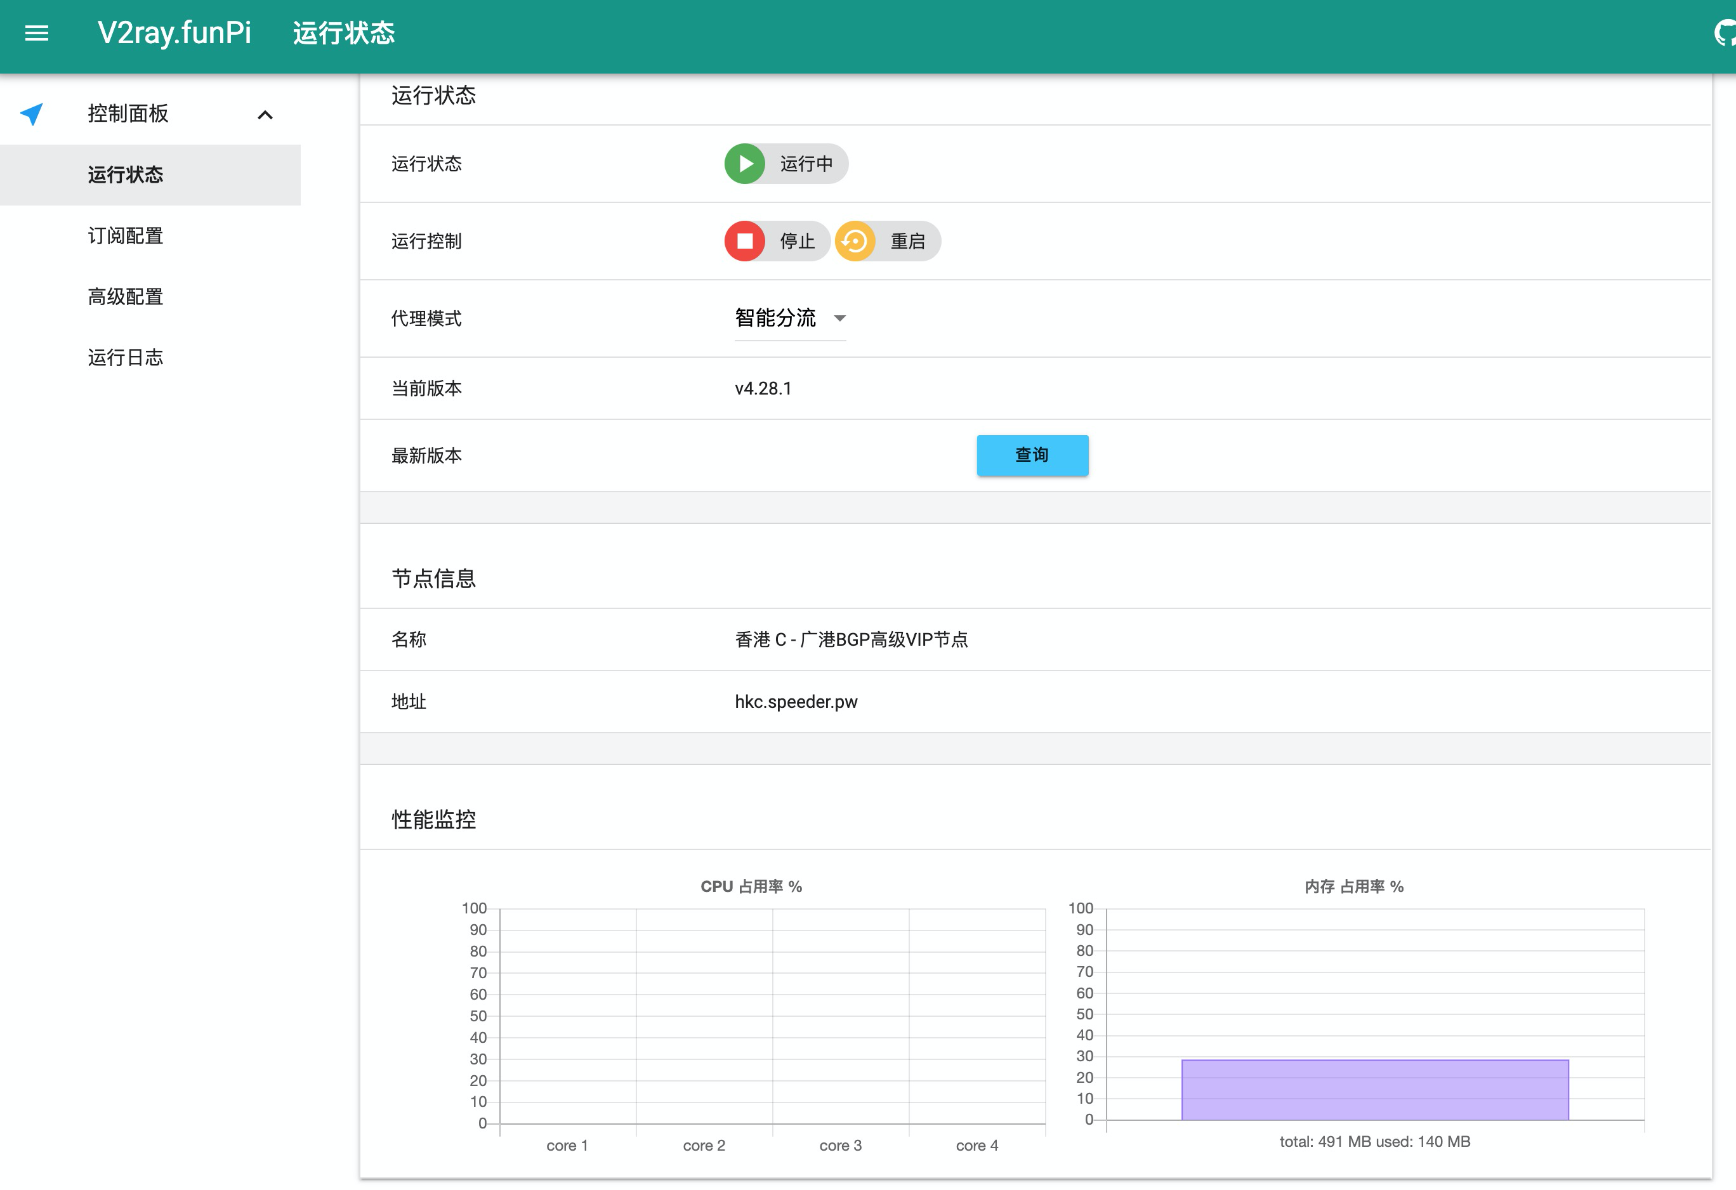The height and width of the screenshot is (1190, 1736).
Task: Click the 查询 latest version button
Action: coord(1032,455)
